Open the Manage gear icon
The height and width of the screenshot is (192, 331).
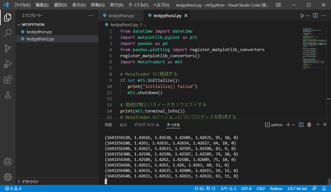8,177
